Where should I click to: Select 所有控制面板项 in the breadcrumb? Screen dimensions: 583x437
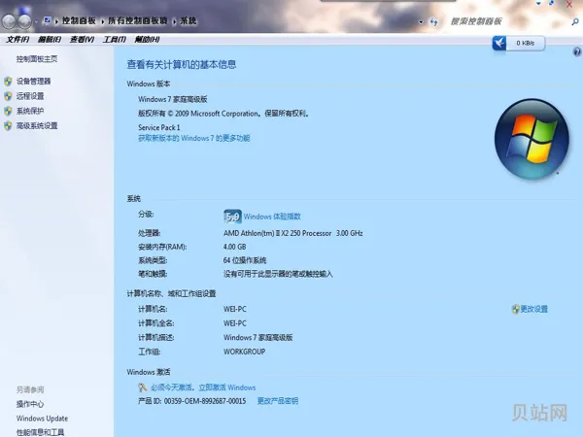[138, 20]
